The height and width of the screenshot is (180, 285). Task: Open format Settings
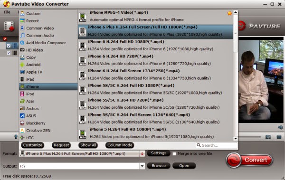tap(159, 153)
